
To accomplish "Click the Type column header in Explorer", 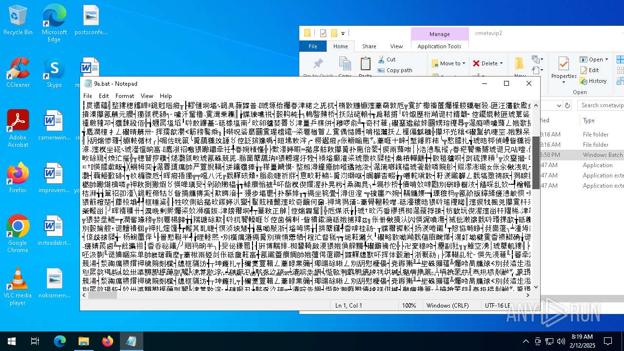I will coord(589,120).
